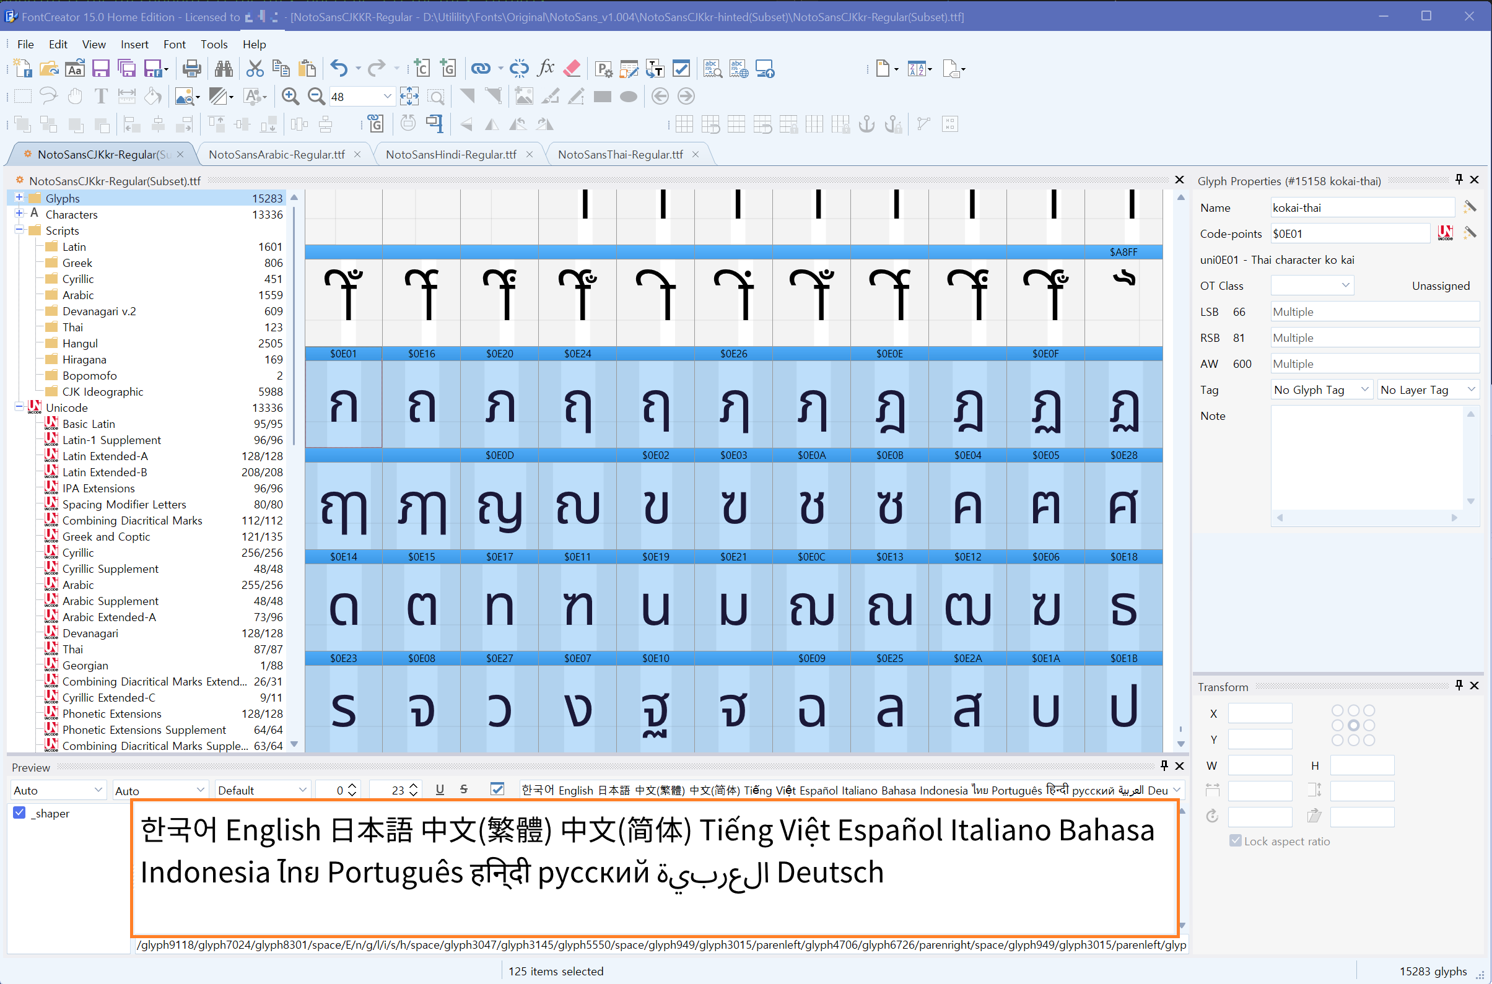Switch to NotoSansThai-Regular.ttf tab
The image size is (1492, 984).
[619, 154]
